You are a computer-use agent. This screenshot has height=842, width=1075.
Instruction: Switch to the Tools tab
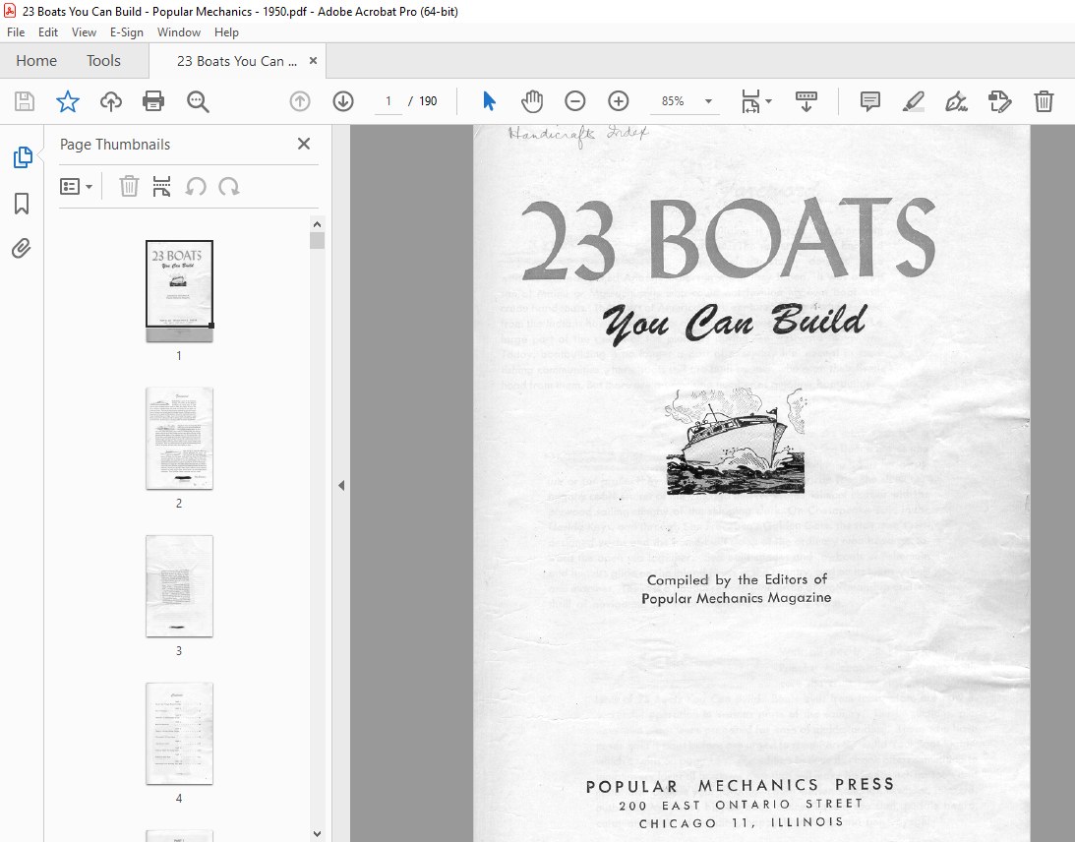103,61
